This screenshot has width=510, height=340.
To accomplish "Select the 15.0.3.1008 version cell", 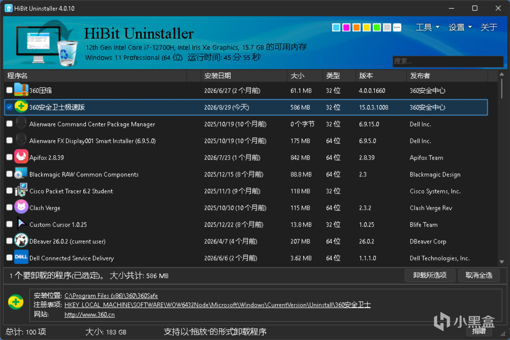I will tap(374, 108).
